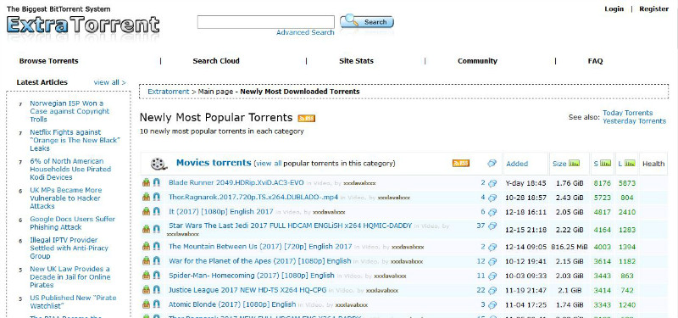The width and height of the screenshot is (678, 318).
Task: Open the comments bubble for Blade Runner 2049
Action: 492,183
